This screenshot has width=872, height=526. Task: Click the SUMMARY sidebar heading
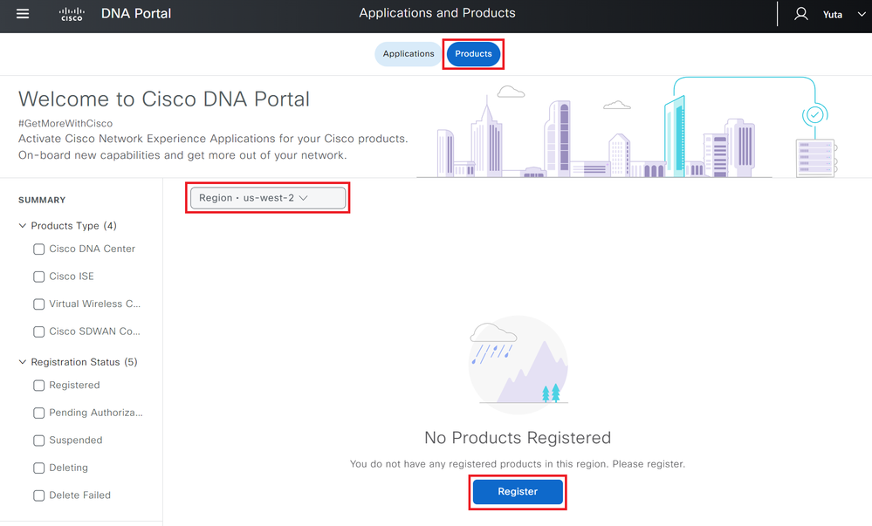click(x=42, y=200)
